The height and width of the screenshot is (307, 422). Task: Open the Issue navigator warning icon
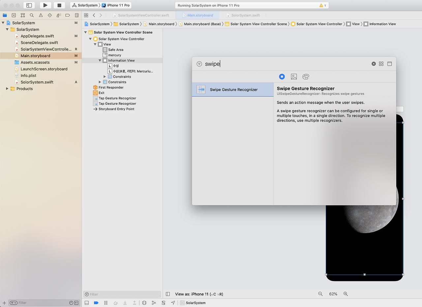tap(41, 15)
